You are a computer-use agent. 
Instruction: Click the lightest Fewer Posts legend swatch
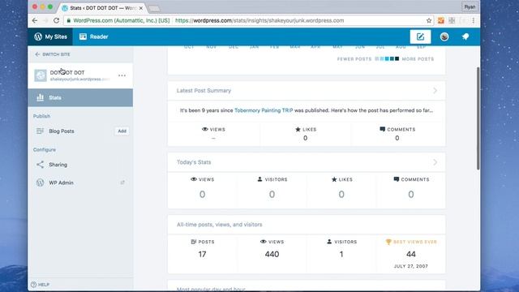pos(376,59)
